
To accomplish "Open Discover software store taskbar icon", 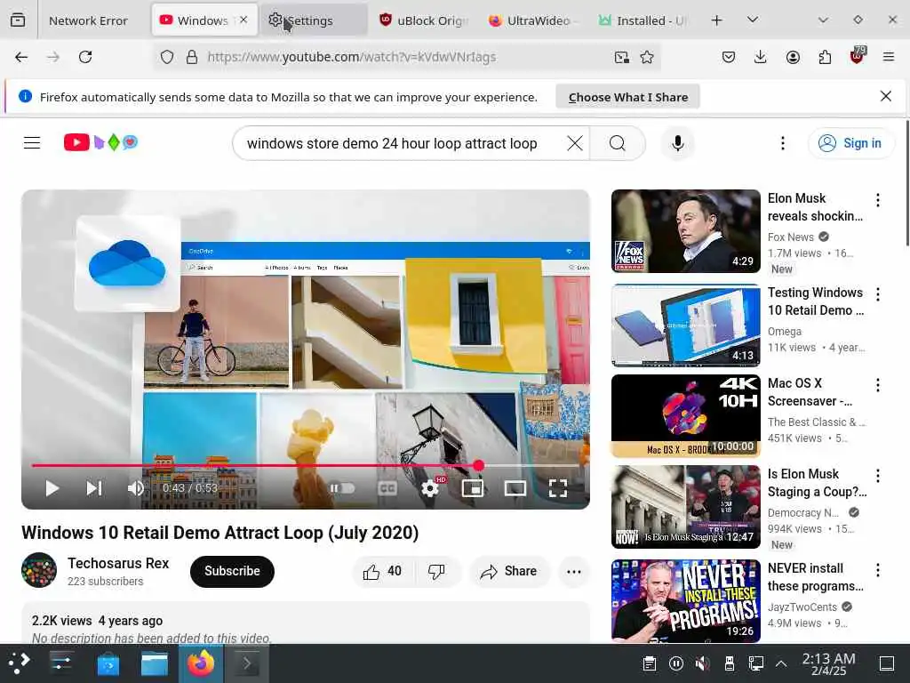I will click(x=108, y=663).
